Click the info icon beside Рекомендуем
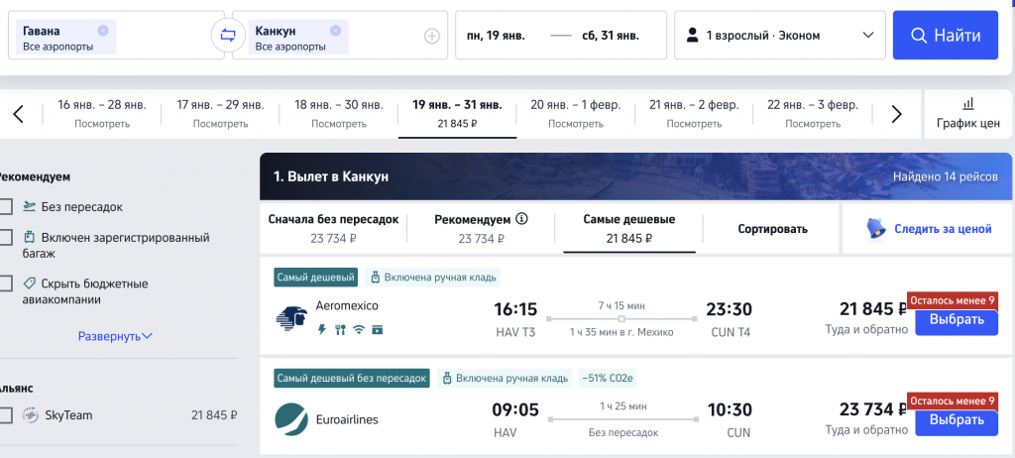 click(x=521, y=219)
